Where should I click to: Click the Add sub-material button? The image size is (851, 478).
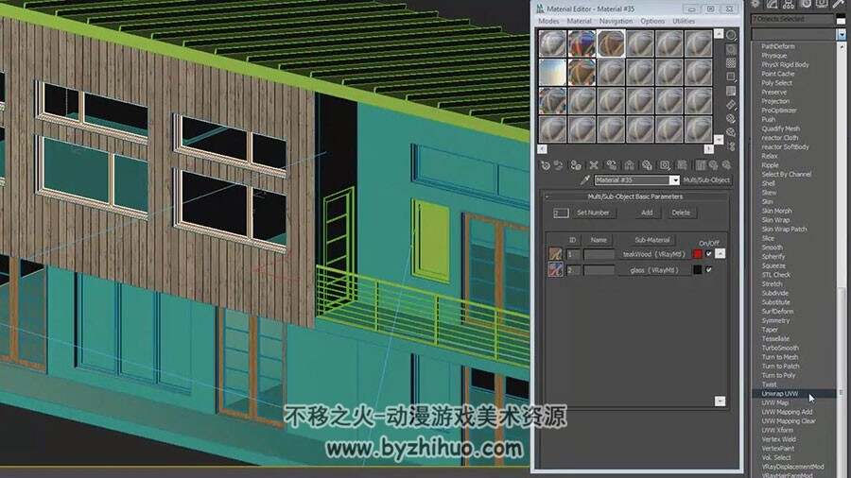point(647,213)
